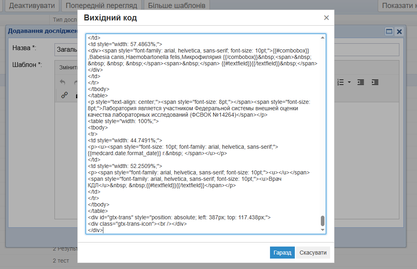Maximize the Додавання дослідження window

(389, 31)
